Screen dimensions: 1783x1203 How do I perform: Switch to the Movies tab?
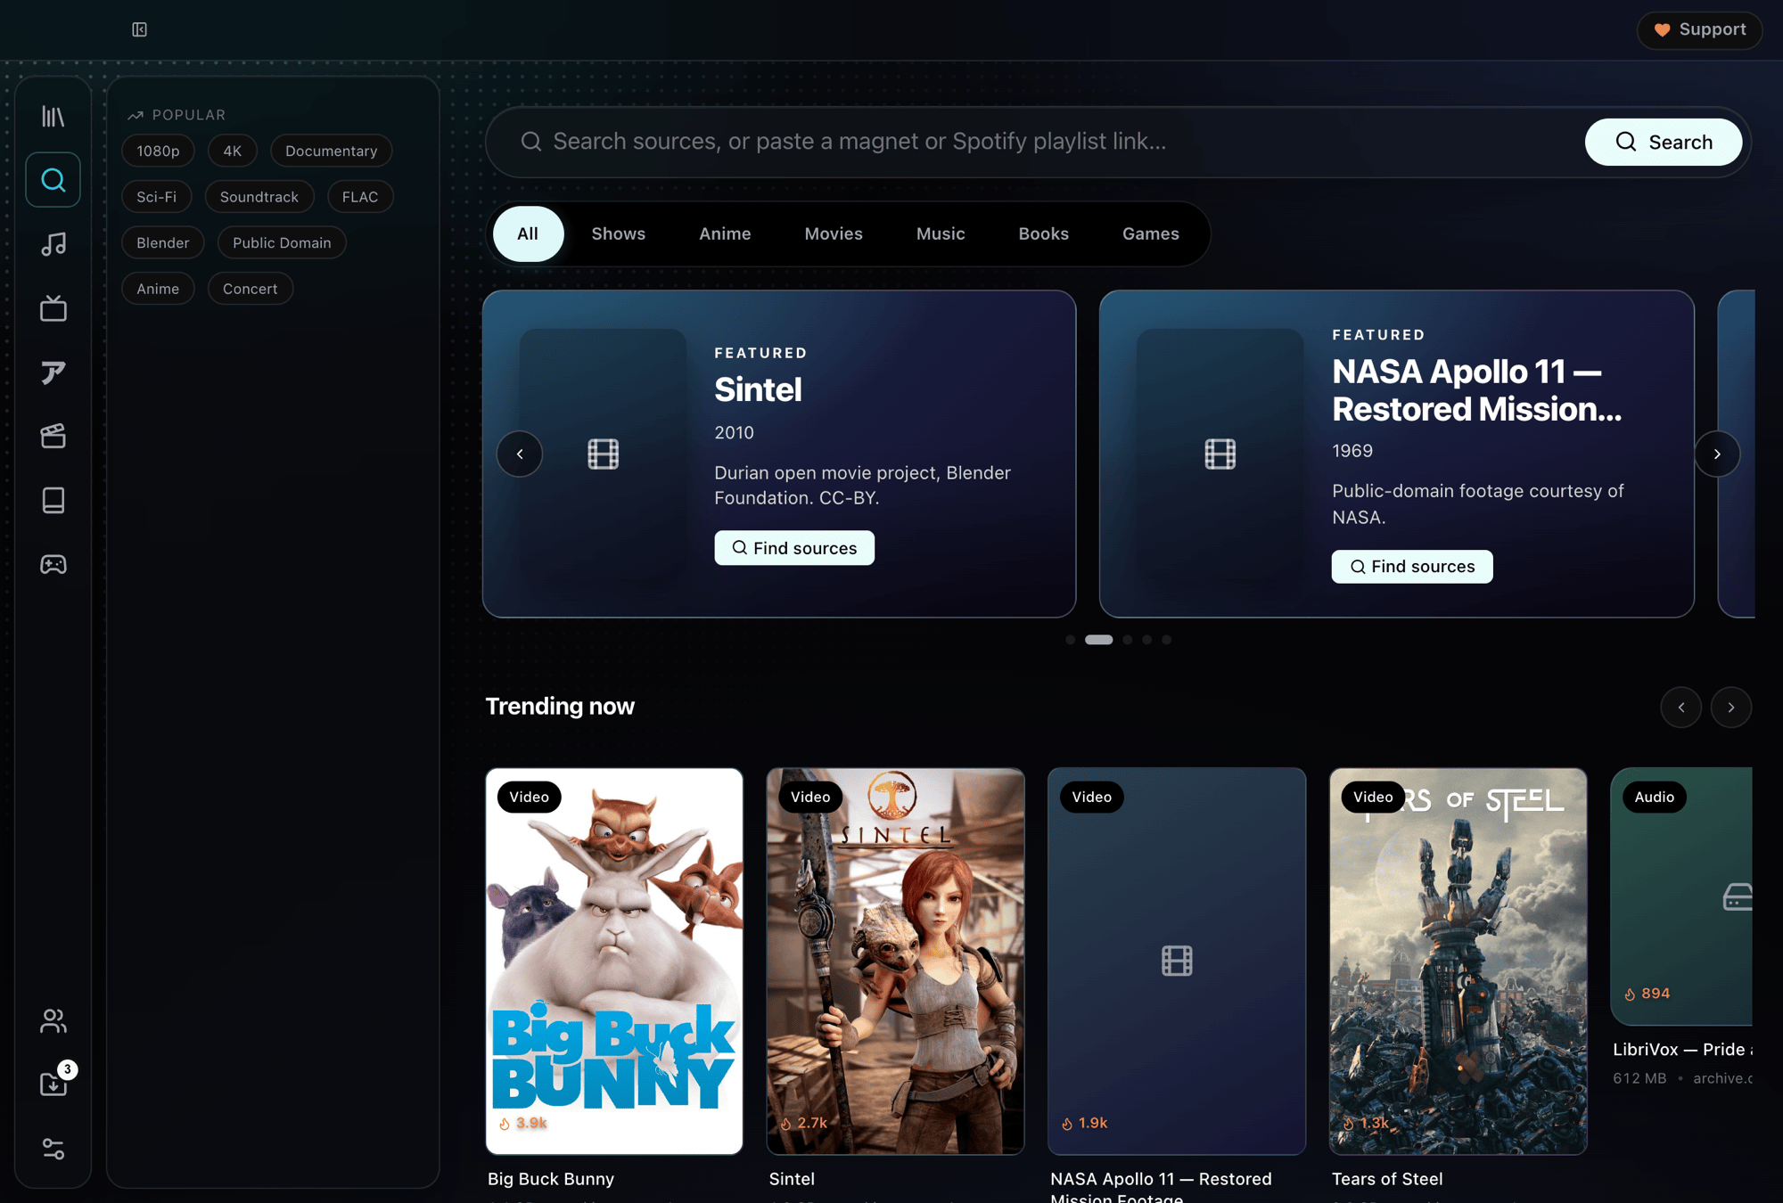pyautogui.click(x=834, y=233)
